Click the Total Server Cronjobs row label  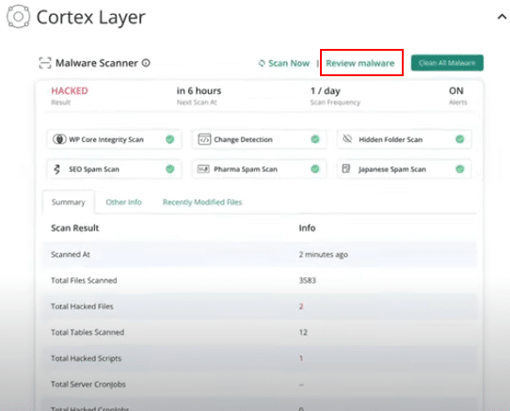coord(88,385)
